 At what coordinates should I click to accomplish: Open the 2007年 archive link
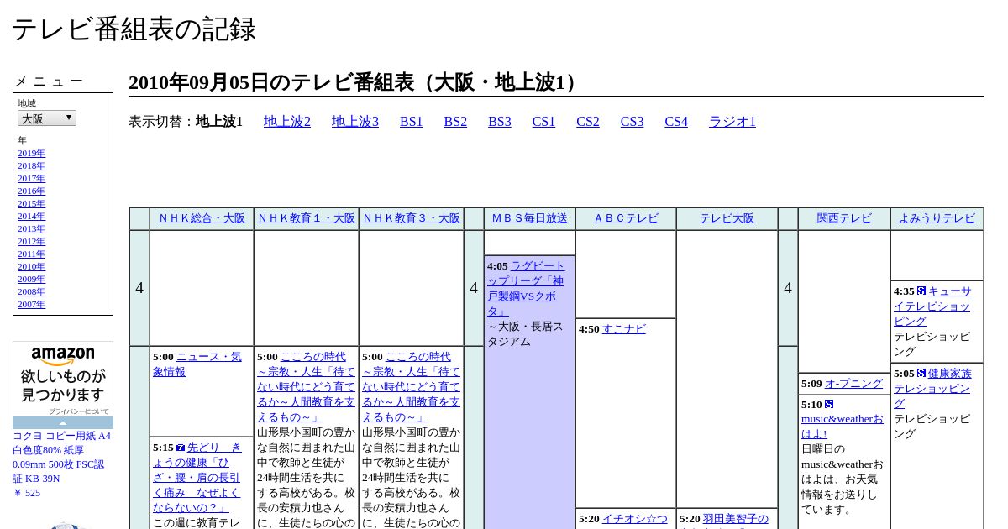(31, 305)
